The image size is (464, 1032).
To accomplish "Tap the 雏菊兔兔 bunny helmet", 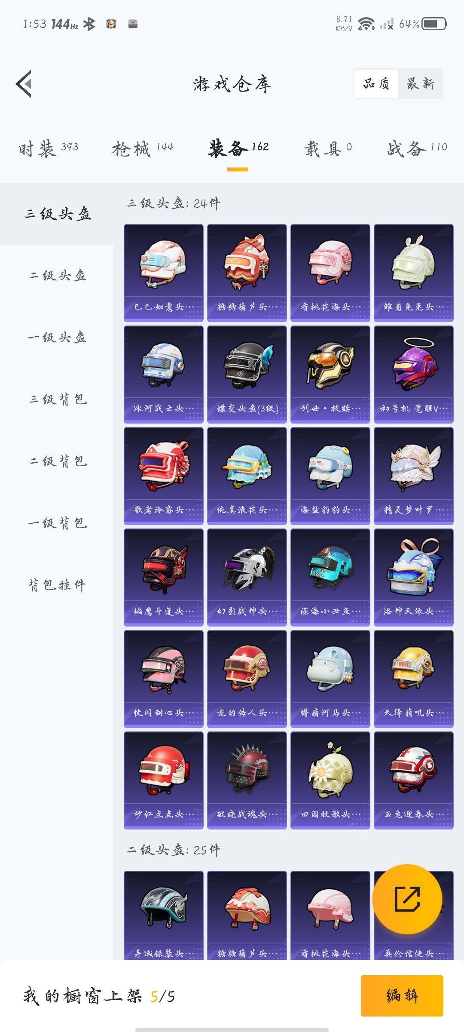I will (x=414, y=273).
